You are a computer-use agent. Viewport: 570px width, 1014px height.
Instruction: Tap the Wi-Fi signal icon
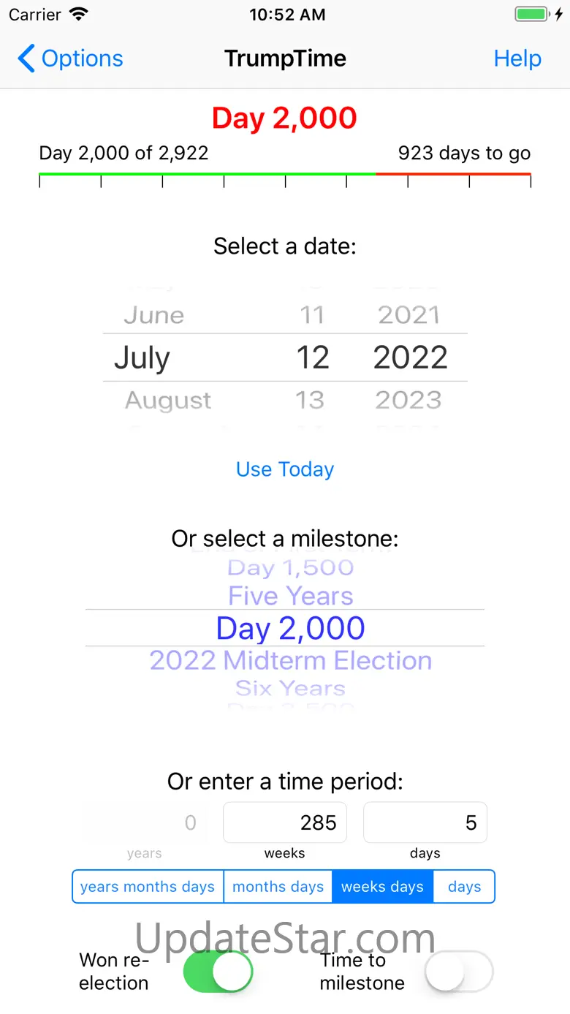[78, 14]
